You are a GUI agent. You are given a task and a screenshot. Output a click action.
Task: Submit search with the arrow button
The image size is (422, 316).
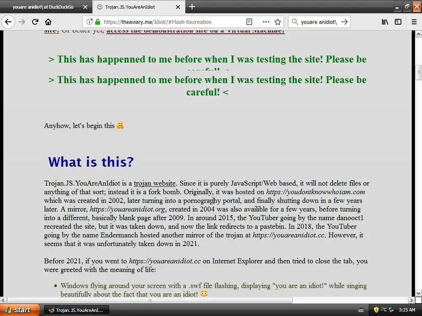pyautogui.click(x=345, y=22)
